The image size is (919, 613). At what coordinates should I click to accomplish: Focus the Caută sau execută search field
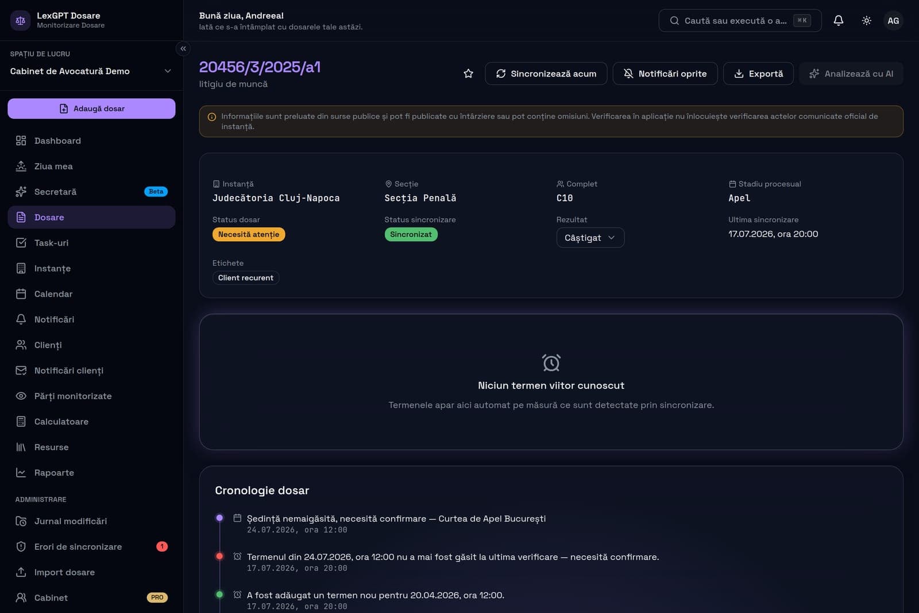coord(740,21)
